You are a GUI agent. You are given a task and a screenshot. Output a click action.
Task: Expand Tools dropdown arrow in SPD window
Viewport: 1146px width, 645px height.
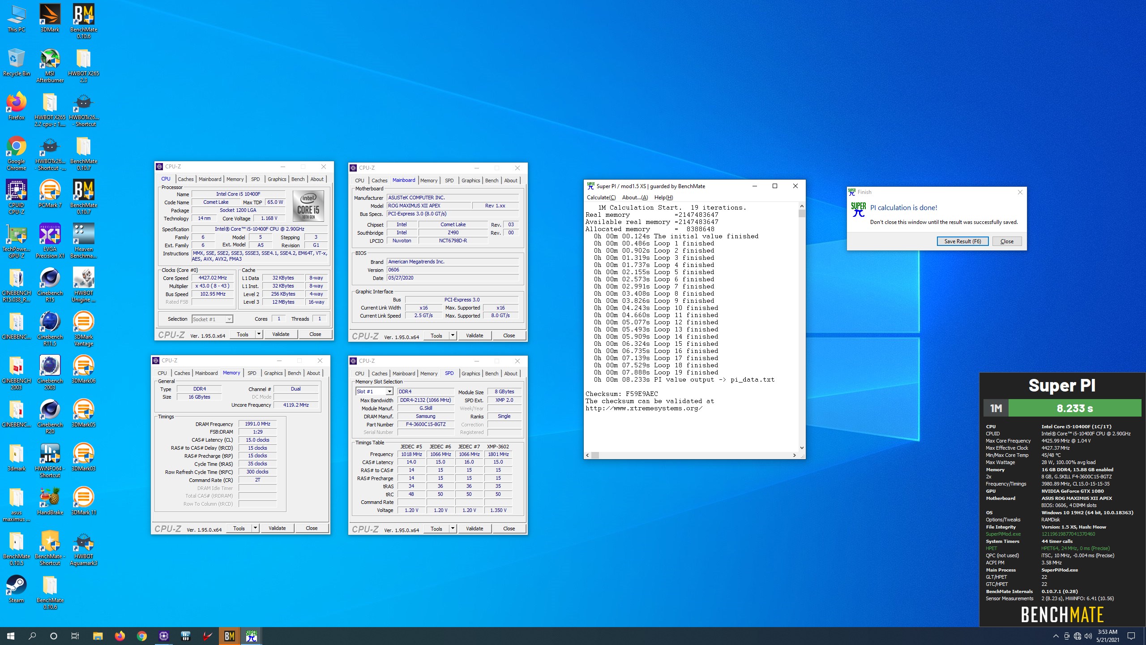(x=453, y=529)
